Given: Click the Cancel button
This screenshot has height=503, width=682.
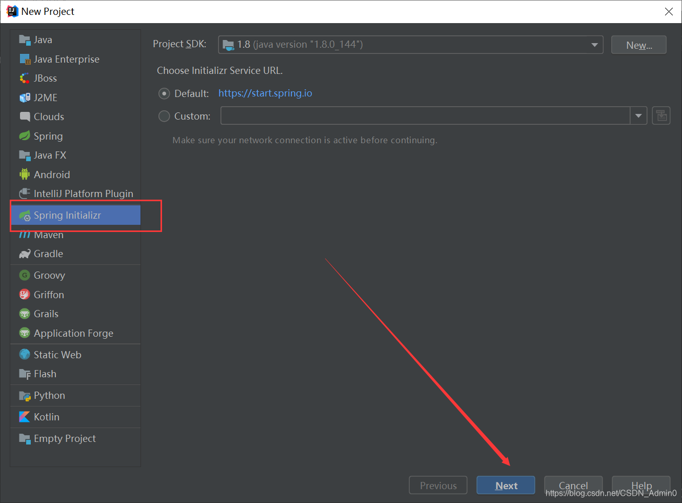Looking at the screenshot, I should point(573,486).
